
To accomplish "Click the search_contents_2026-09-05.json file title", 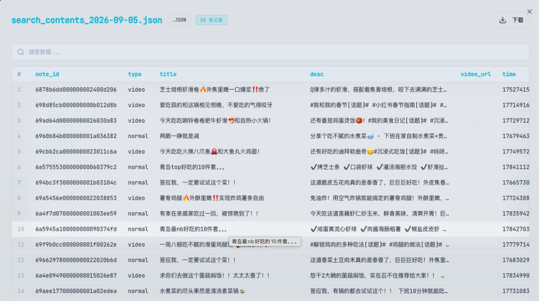I will pyautogui.click(x=87, y=20).
